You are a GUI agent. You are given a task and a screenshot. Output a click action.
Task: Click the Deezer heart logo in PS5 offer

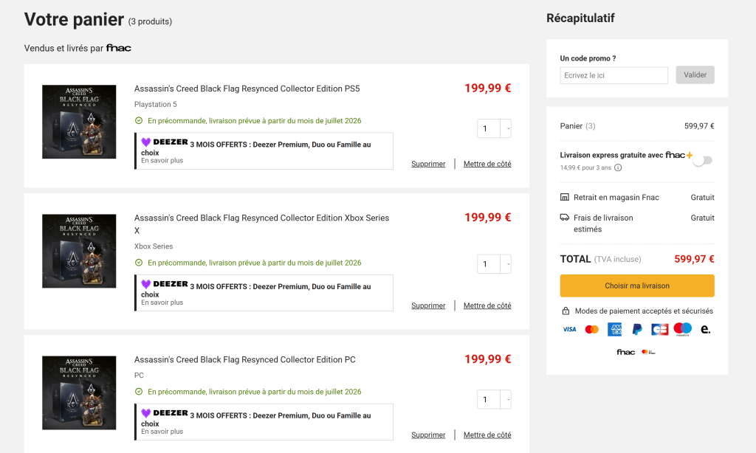click(146, 142)
